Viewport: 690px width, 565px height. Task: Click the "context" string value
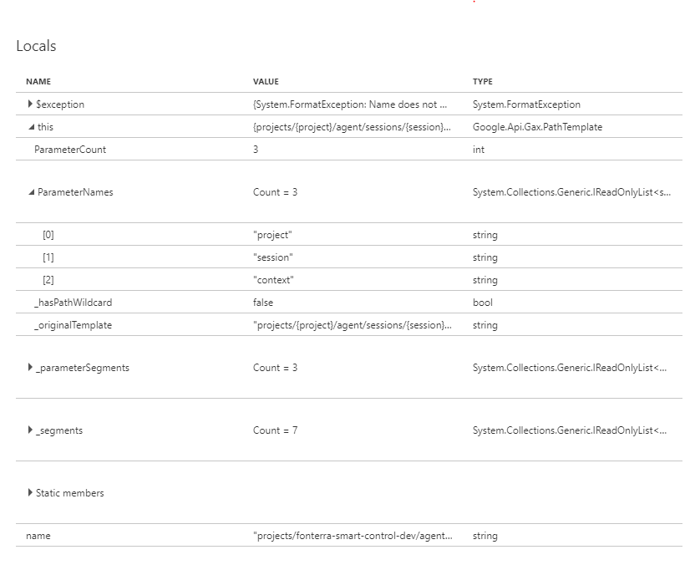(x=273, y=280)
